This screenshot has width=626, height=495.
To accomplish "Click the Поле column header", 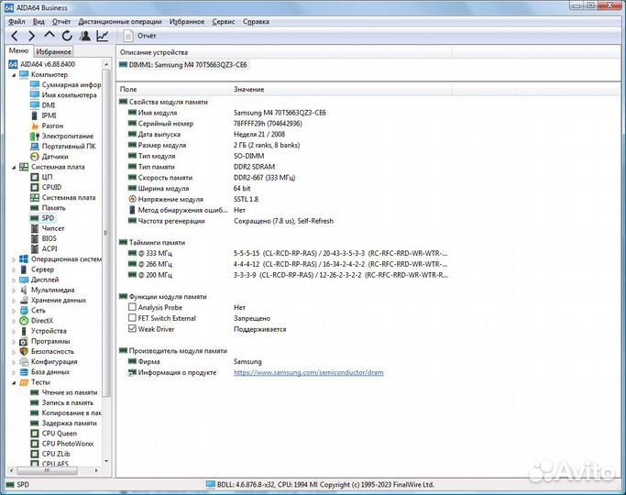I will [173, 90].
